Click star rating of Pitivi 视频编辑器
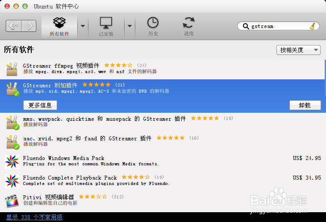 (x=93, y=197)
